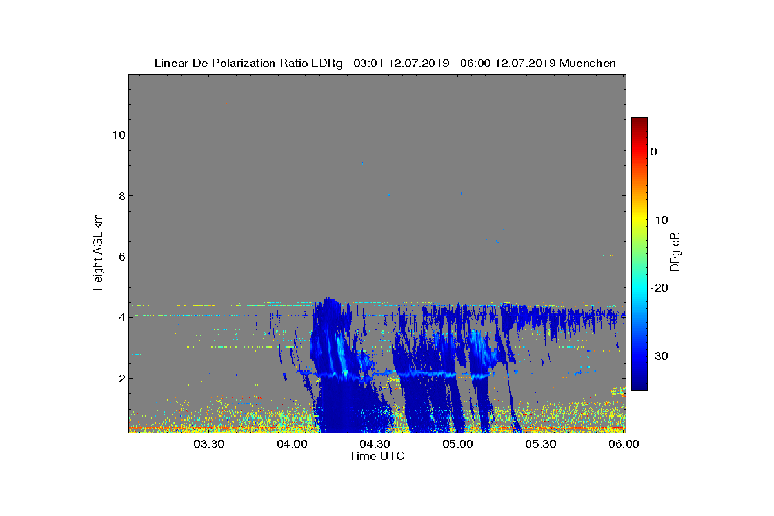Click the height tick label 10
The image size is (774, 516).
[x=118, y=135]
